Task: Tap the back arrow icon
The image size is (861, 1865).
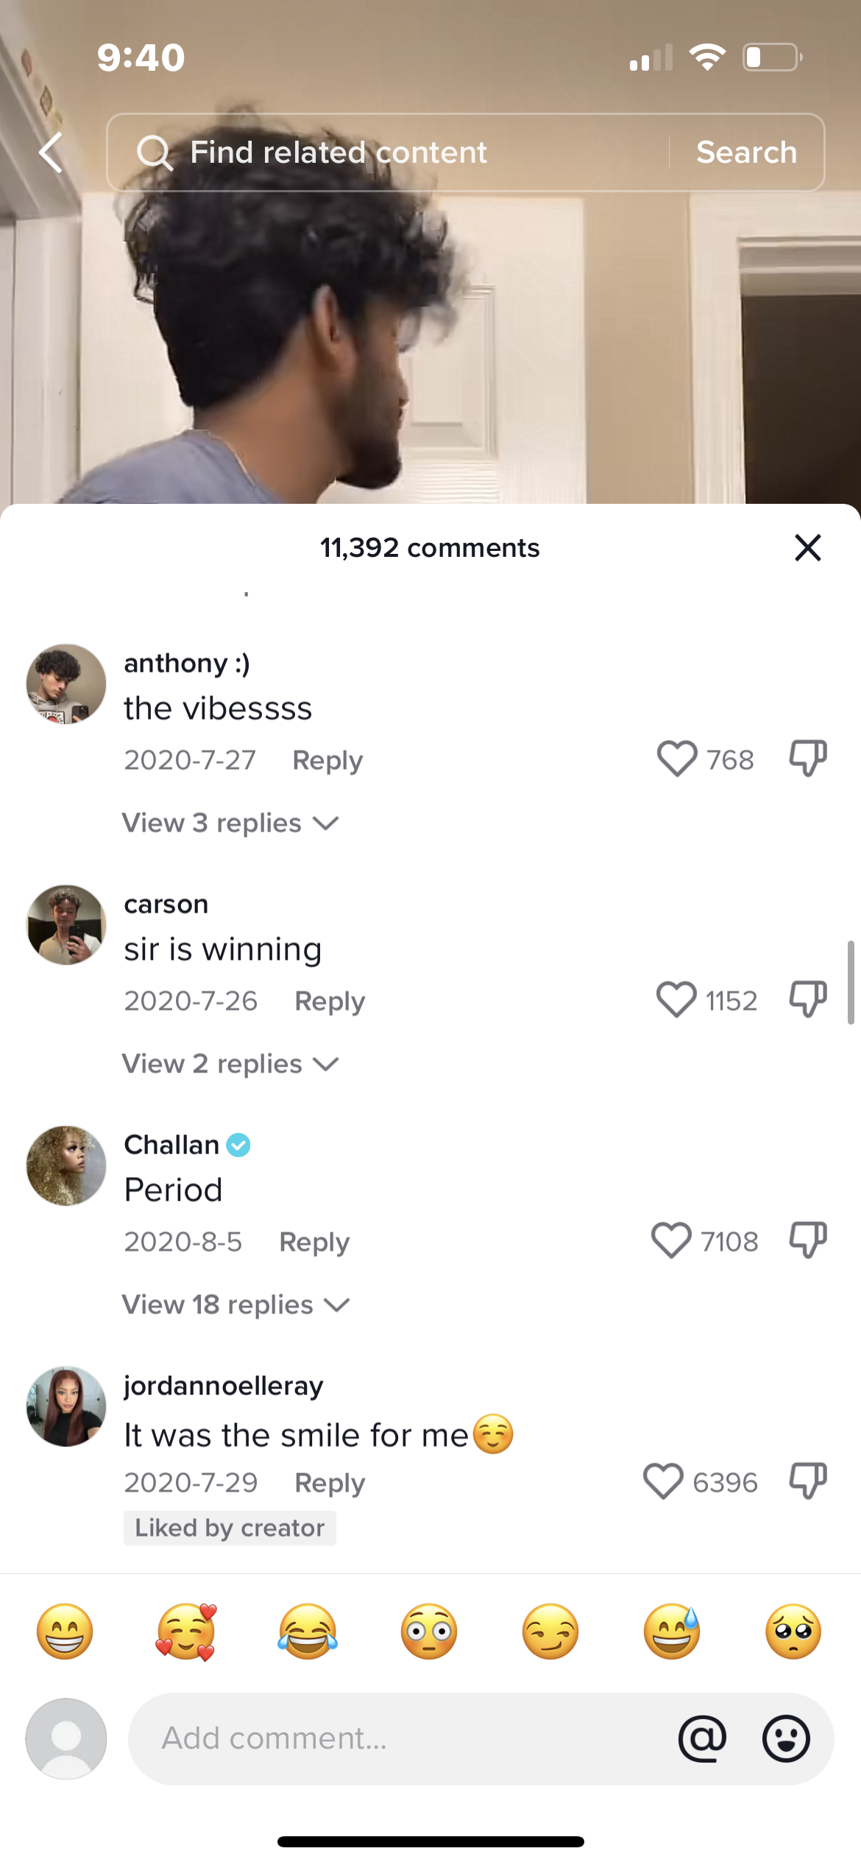Action: pos(51,153)
